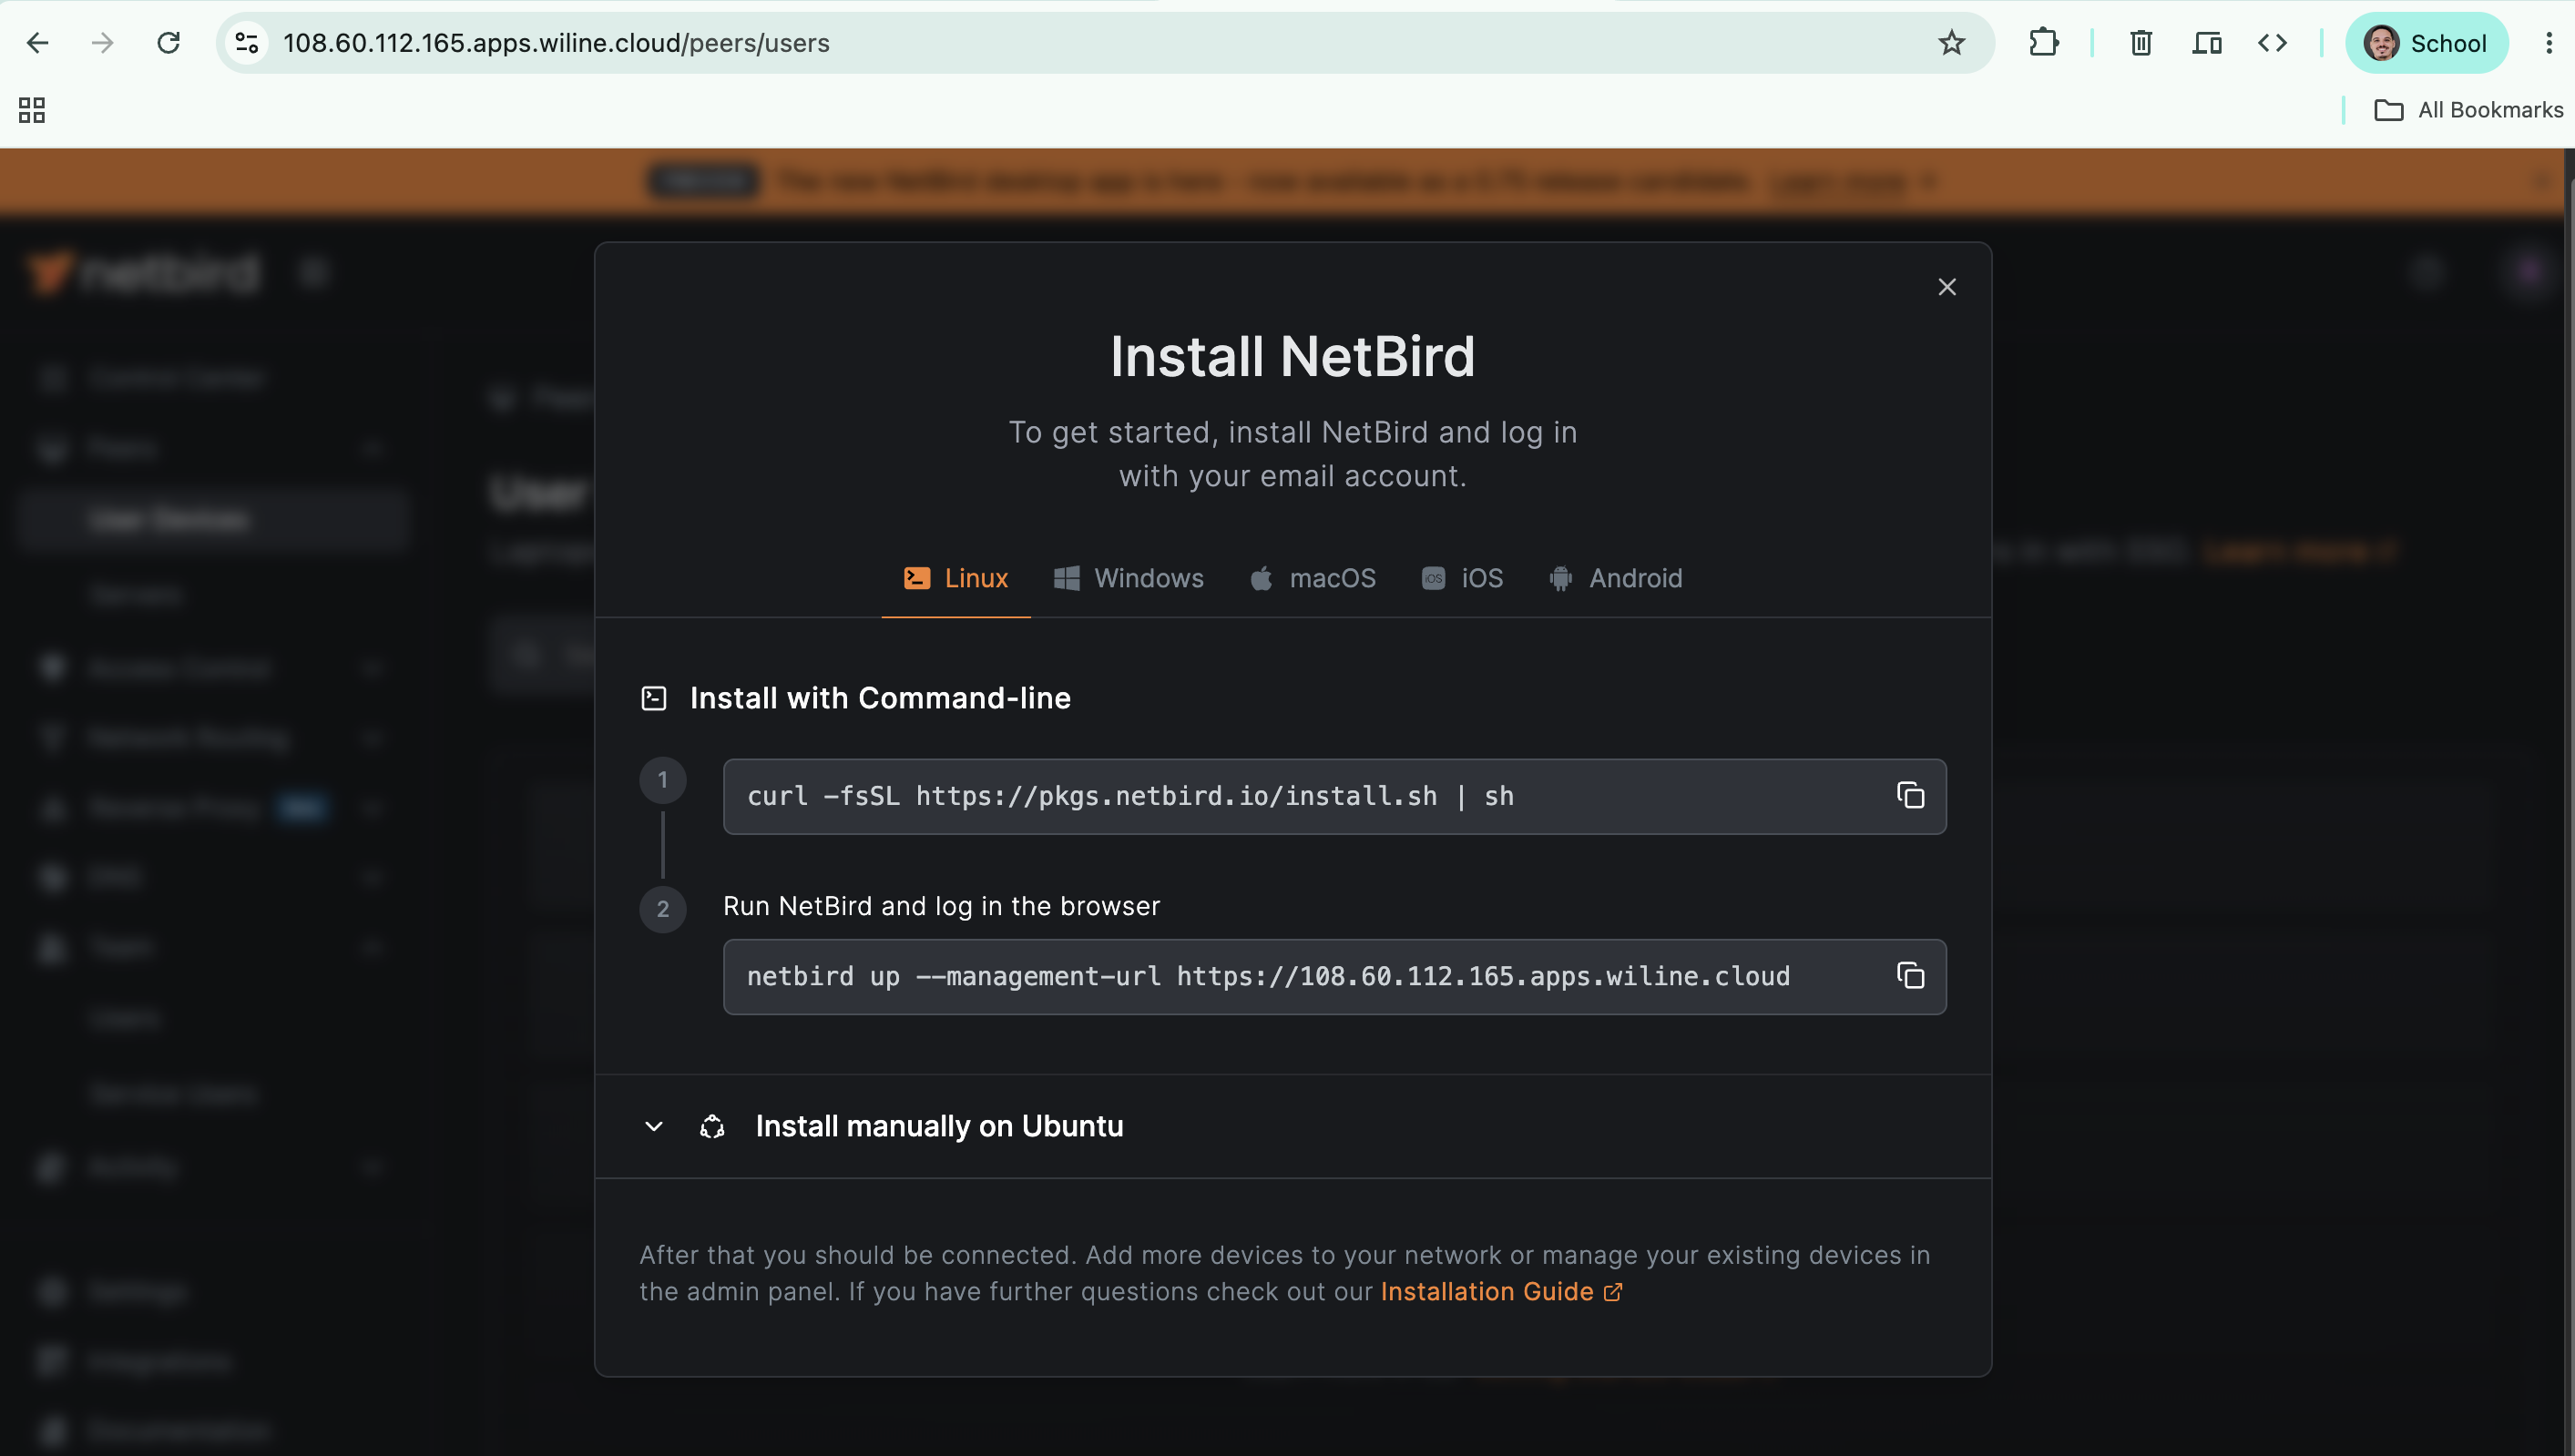The height and width of the screenshot is (1456, 2575).
Task: Click the terminal icon beside Command-line heading
Action: click(654, 698)
